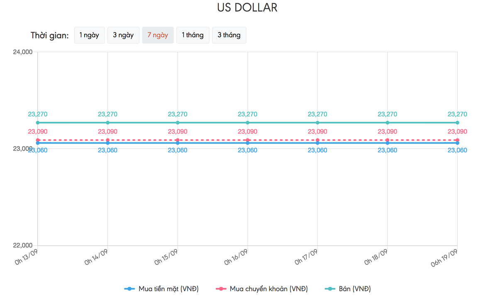
Task: Click the pink Mua chuyển khoản legend marker
Action: click(x=221, y=289)
